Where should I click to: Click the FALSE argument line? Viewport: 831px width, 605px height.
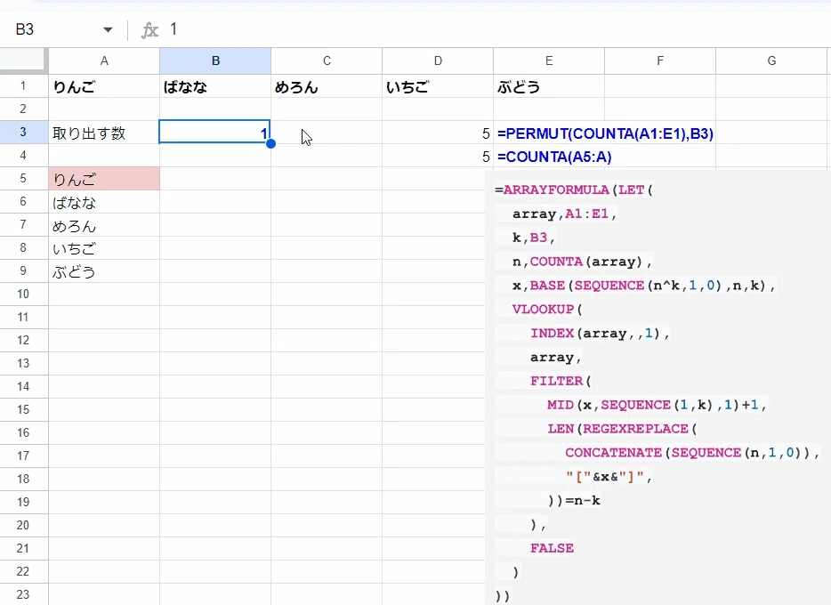tap(553, 548)
